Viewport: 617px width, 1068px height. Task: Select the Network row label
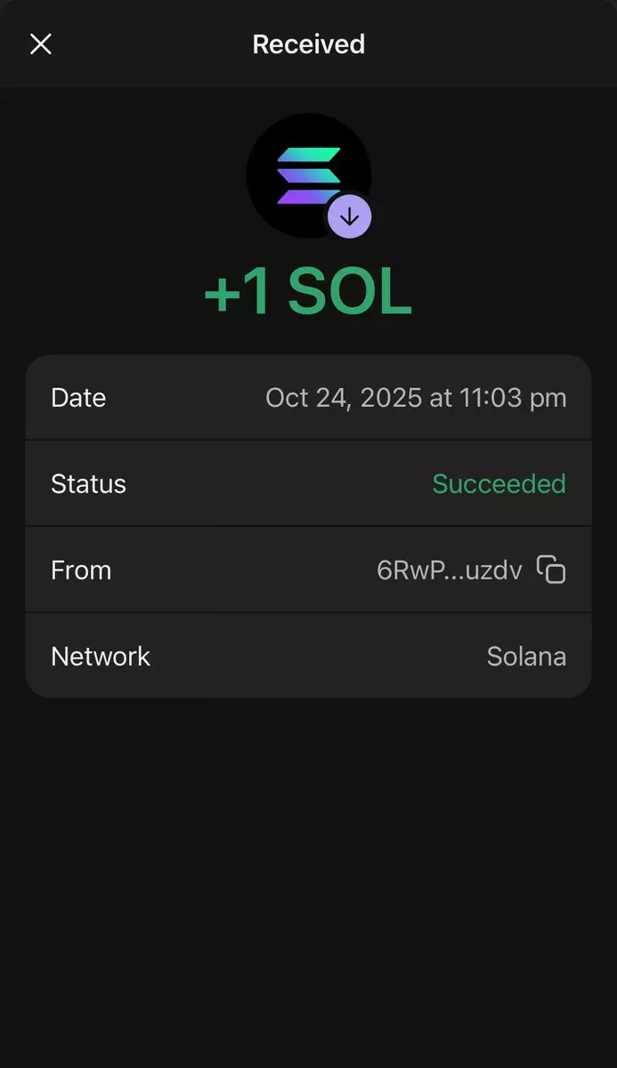coord(101,657)
